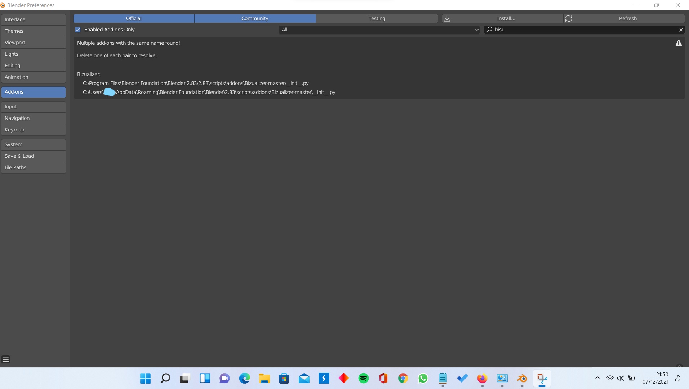Viewport: 689px width, 389px height.
Task: Click the Refresh button
Action: point(624,18)
